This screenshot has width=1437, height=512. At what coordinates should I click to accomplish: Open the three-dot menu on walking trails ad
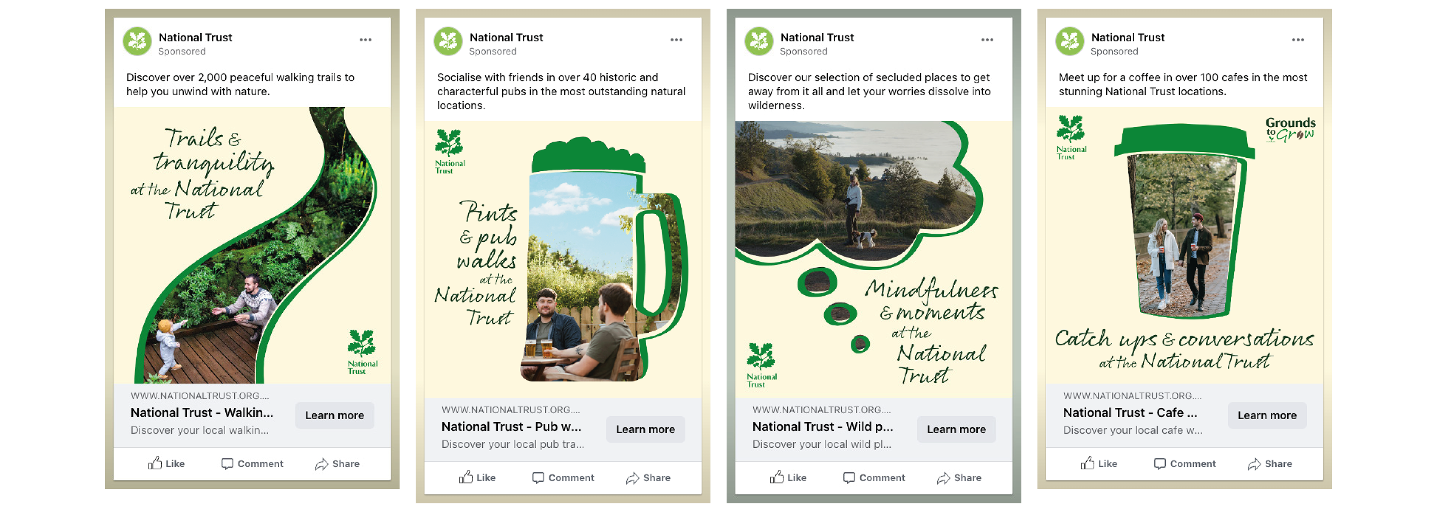[x=365, y=40]
